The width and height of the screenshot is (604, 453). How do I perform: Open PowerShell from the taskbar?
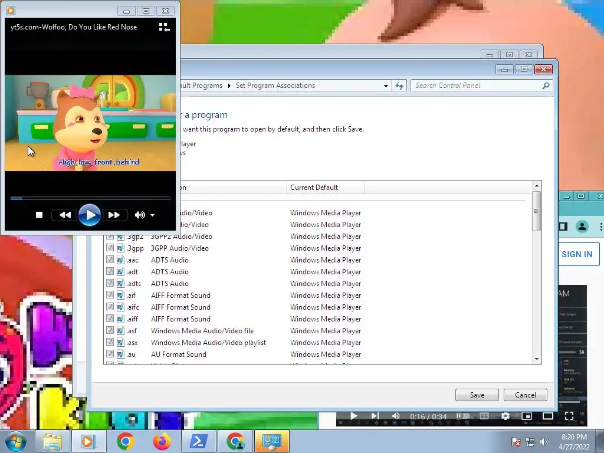tap(198, 442)
